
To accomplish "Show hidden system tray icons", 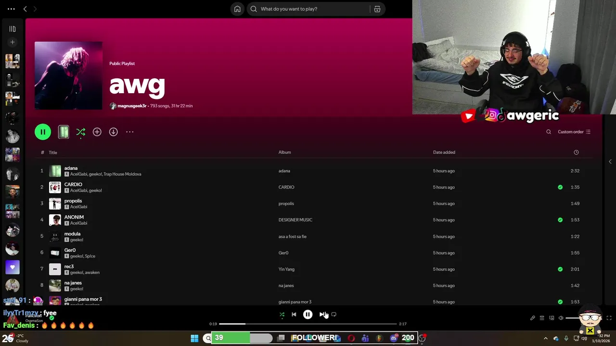I will pos(545,338).
